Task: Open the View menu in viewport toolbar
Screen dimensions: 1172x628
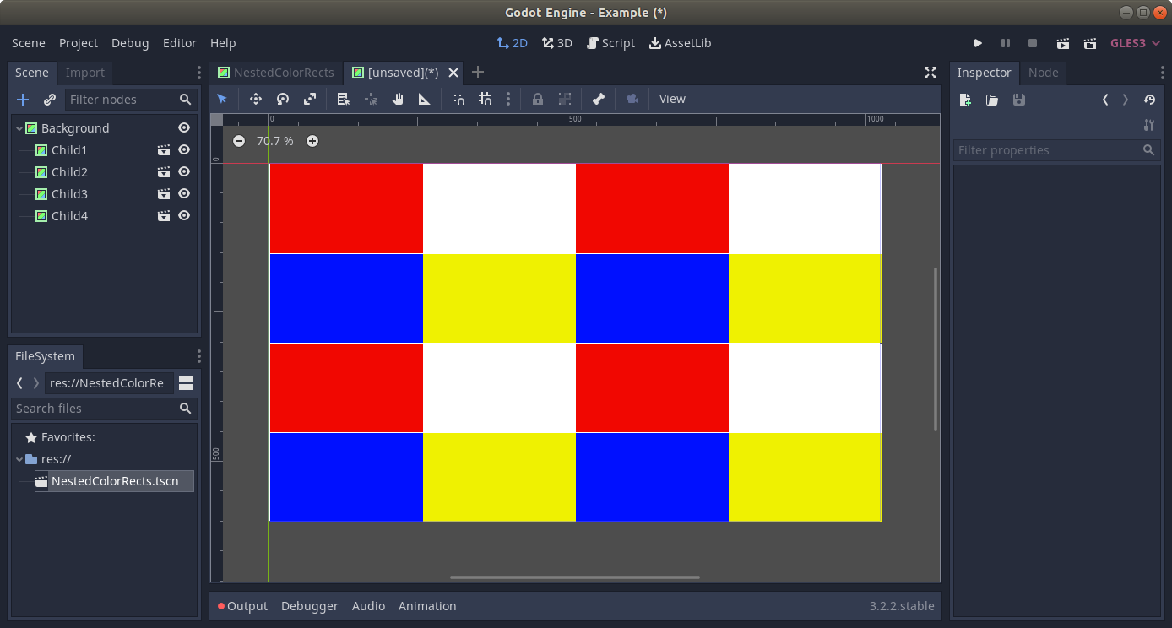Action: pyautogui.click(x=672, y=99)
